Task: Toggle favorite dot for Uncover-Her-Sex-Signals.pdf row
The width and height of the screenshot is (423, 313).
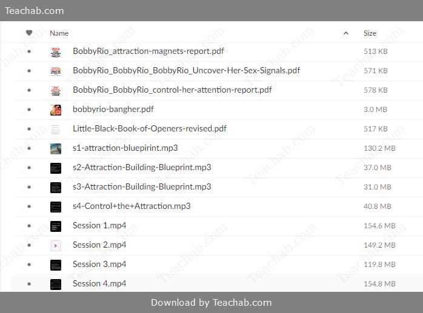Action: click(29, 71)
